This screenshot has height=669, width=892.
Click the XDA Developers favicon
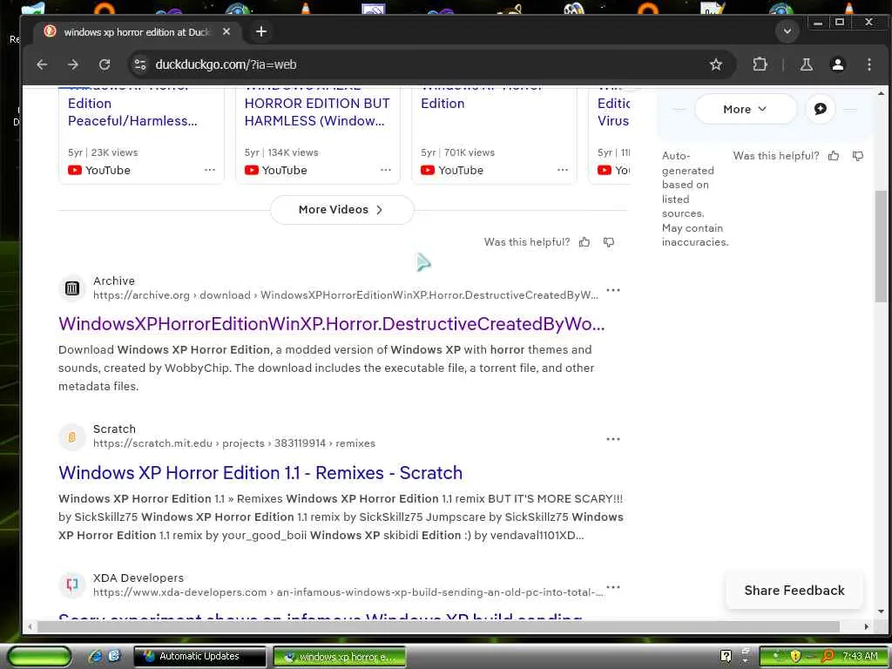pyautogui.click(x=72, y=585)
